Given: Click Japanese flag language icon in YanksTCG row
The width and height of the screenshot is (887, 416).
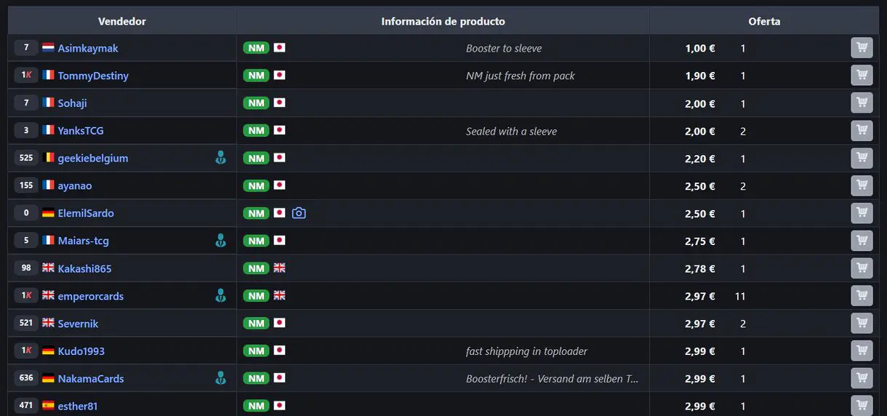Looking at the screenshot, I should tap(279, 131).
